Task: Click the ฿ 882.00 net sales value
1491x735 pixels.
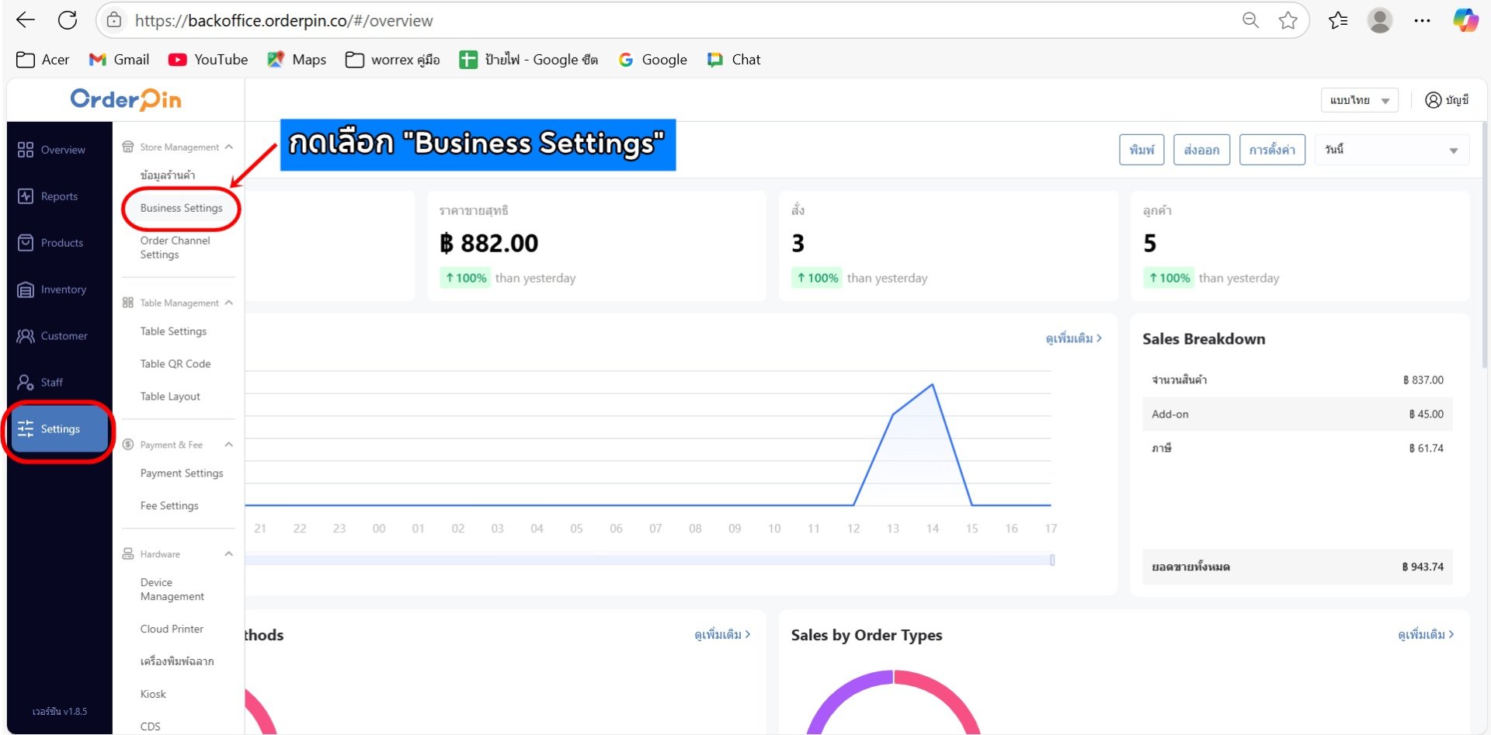Action: click(488, 244)
